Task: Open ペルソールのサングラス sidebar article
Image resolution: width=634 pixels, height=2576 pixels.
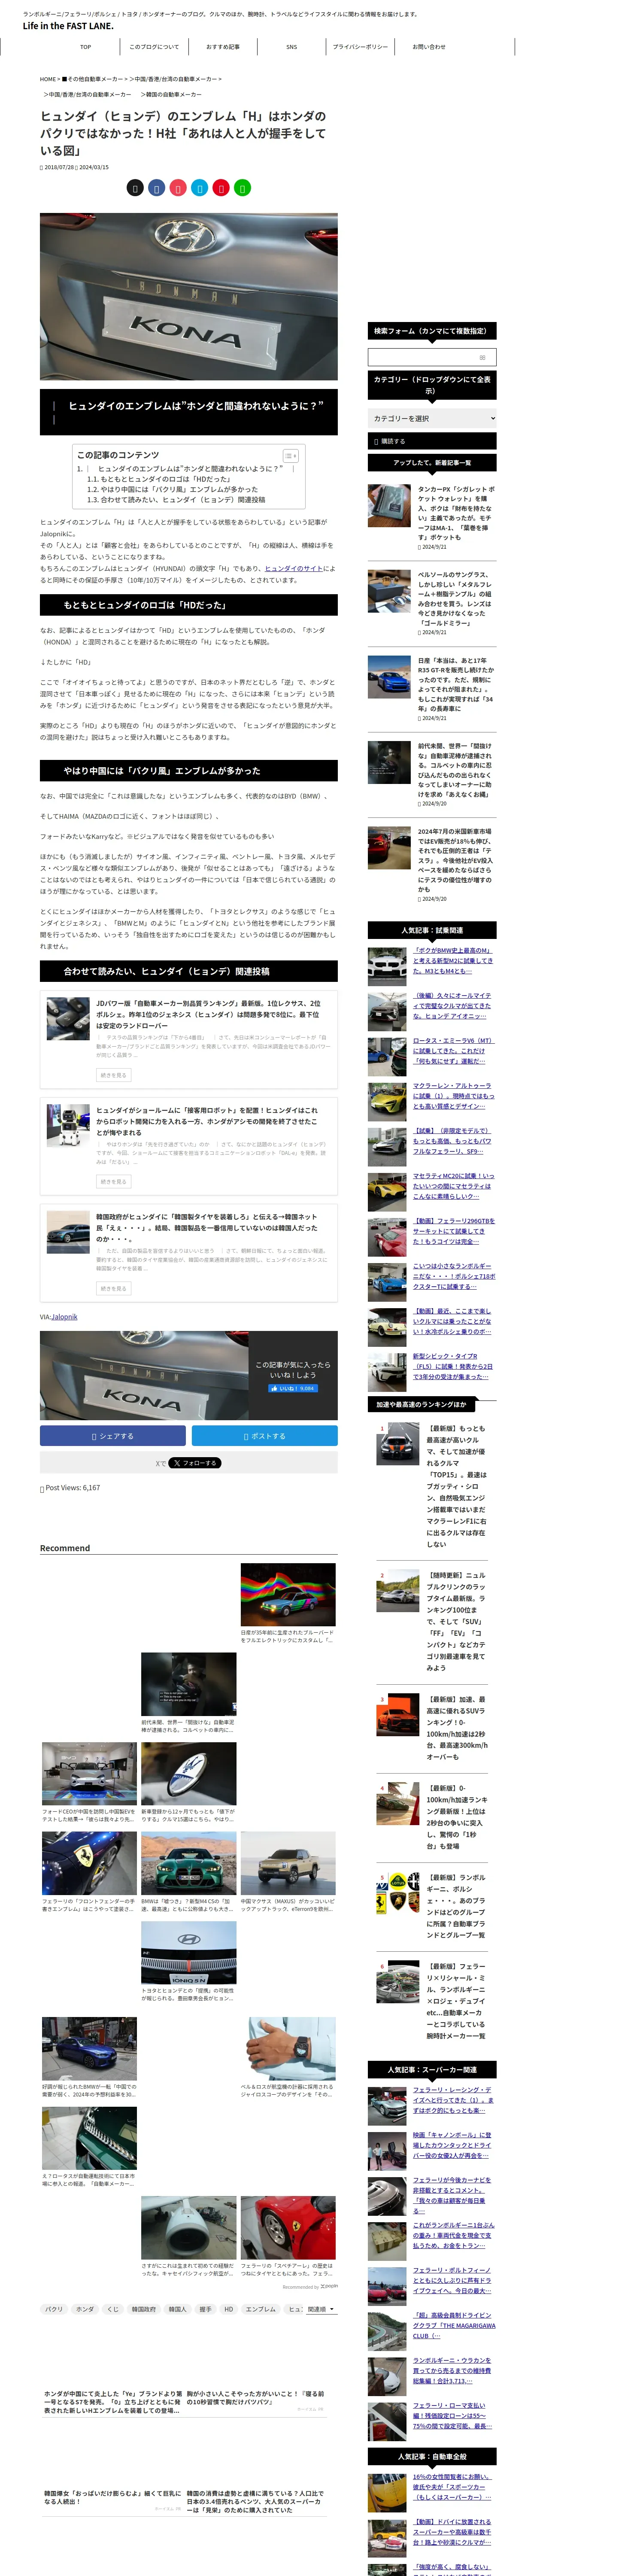Action: 455,599
